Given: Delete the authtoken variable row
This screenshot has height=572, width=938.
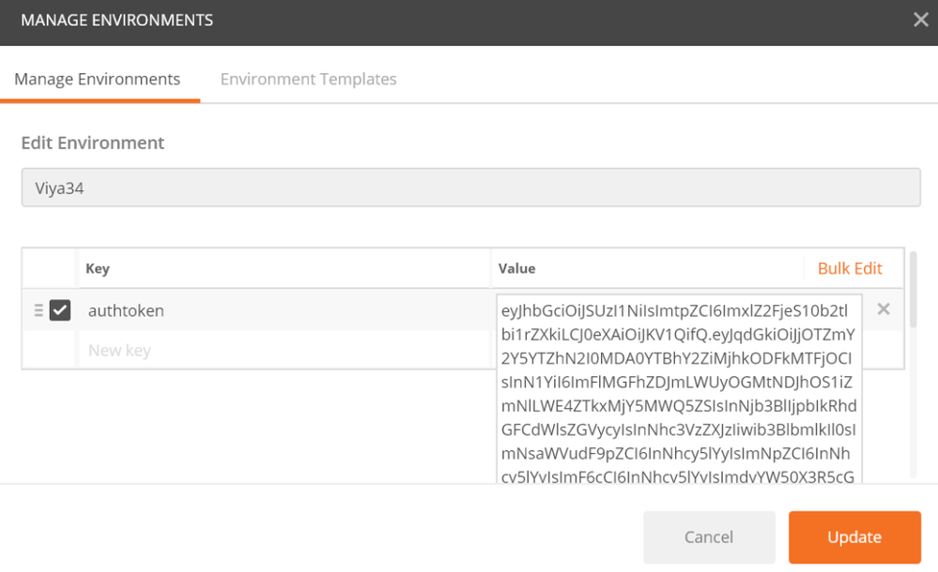Looking at the screenshot, I should (x=883, y=309).
